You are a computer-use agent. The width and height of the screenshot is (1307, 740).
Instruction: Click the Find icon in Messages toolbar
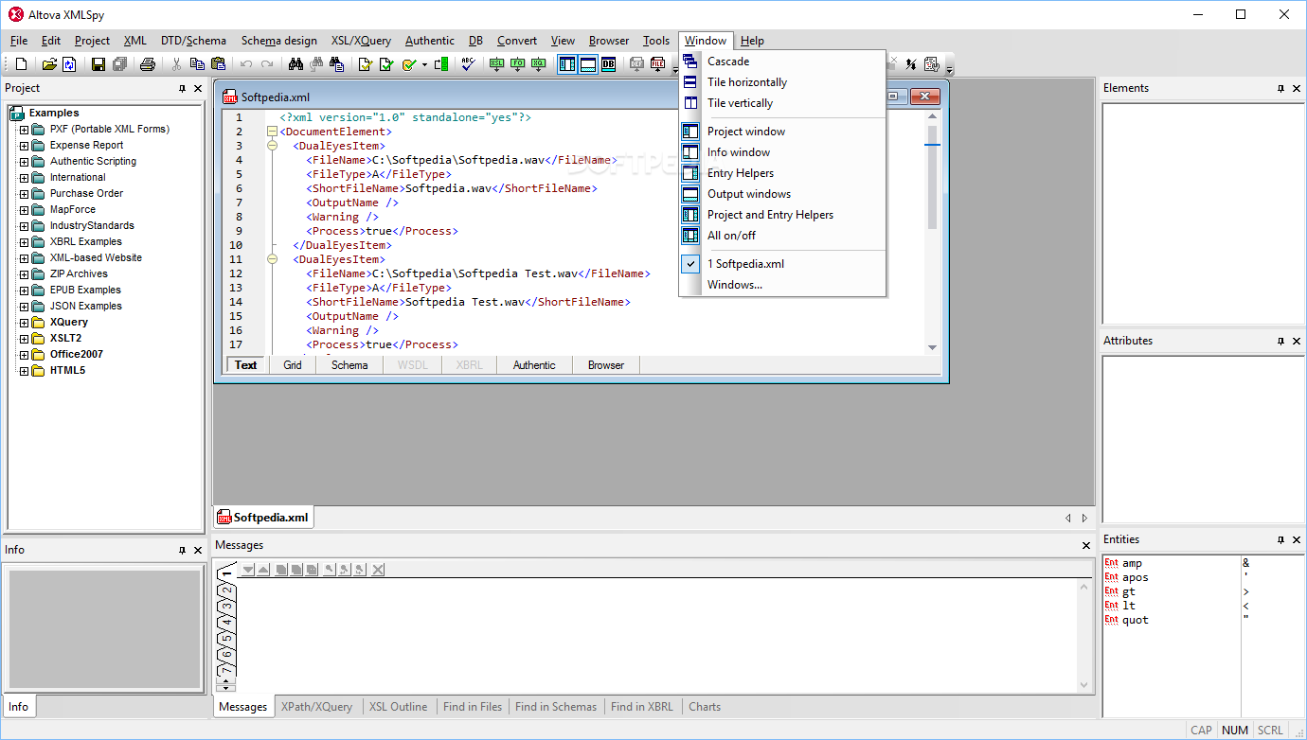(330, 570)
